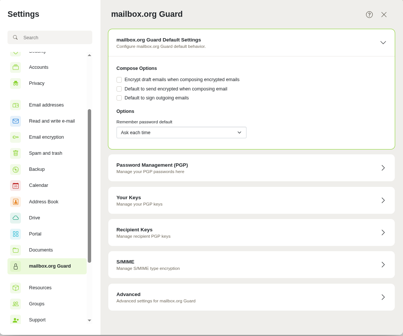The image size is (403, 336).
Task: Click the Spam and trash bin icon
Action: click(x=16, y=153)
